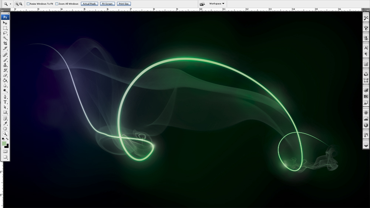The width and height of the screenshot is (370, 208).
Task: Pick the black background color swatch
Action: [7, 147]
